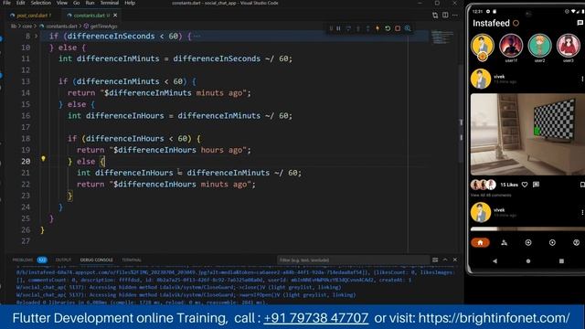585x329 pixels.
Task: Open the Help menu
Action: [x=130, y=3]
